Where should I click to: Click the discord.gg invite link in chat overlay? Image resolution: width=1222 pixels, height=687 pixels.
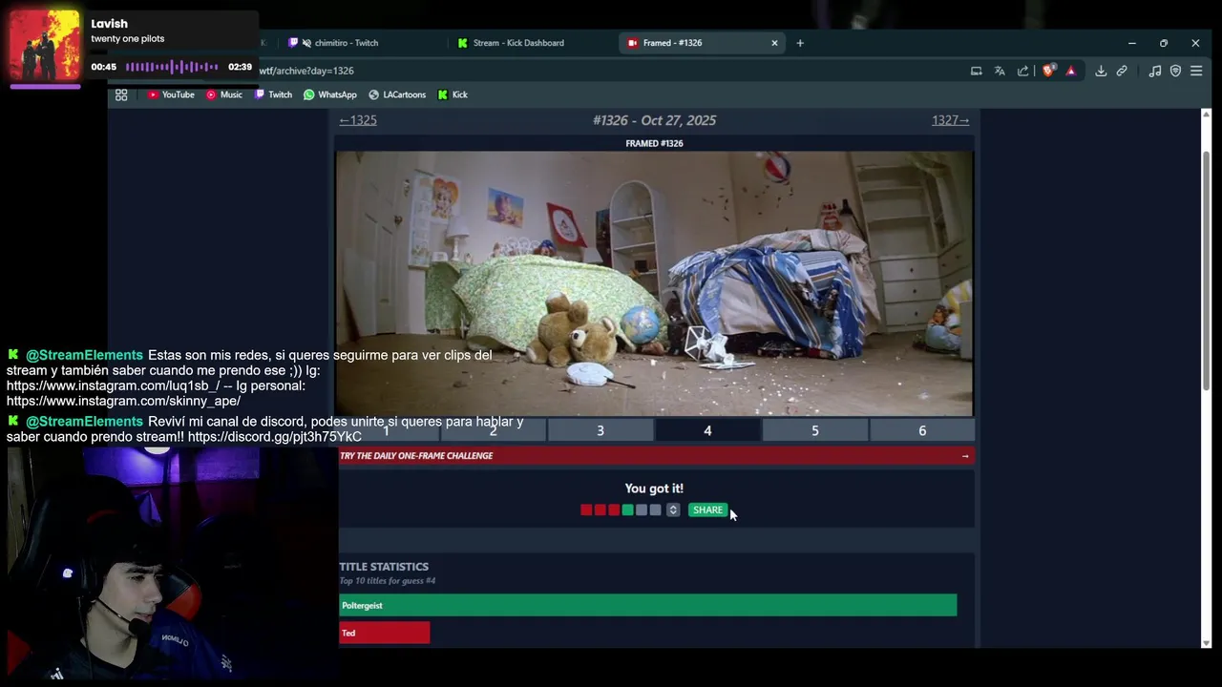(274, 437)
